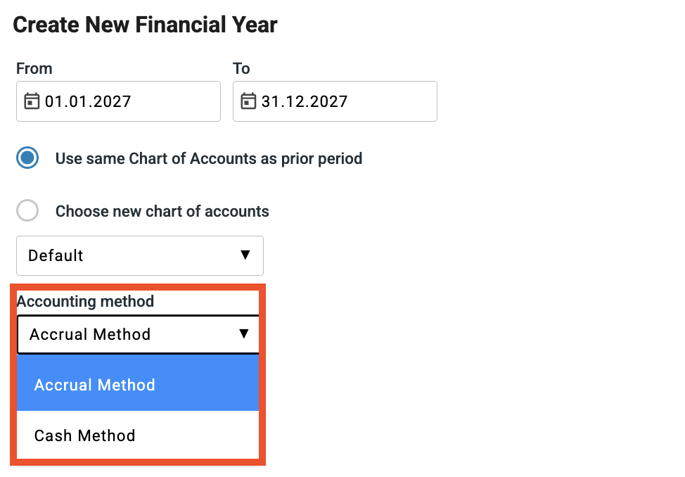Choose Cash Method from the list
The image size is (685, 477).
tap(85, 435)
